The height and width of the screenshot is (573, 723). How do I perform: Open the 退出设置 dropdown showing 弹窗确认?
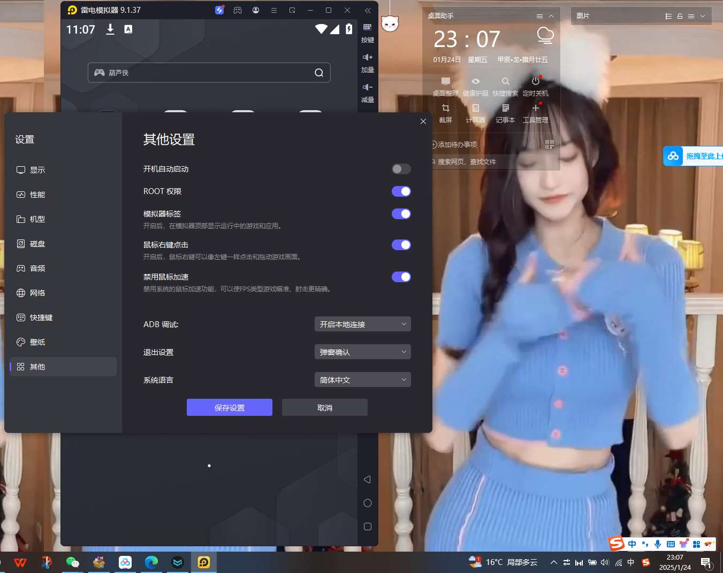pyautogui.click(x=362, y=352)
